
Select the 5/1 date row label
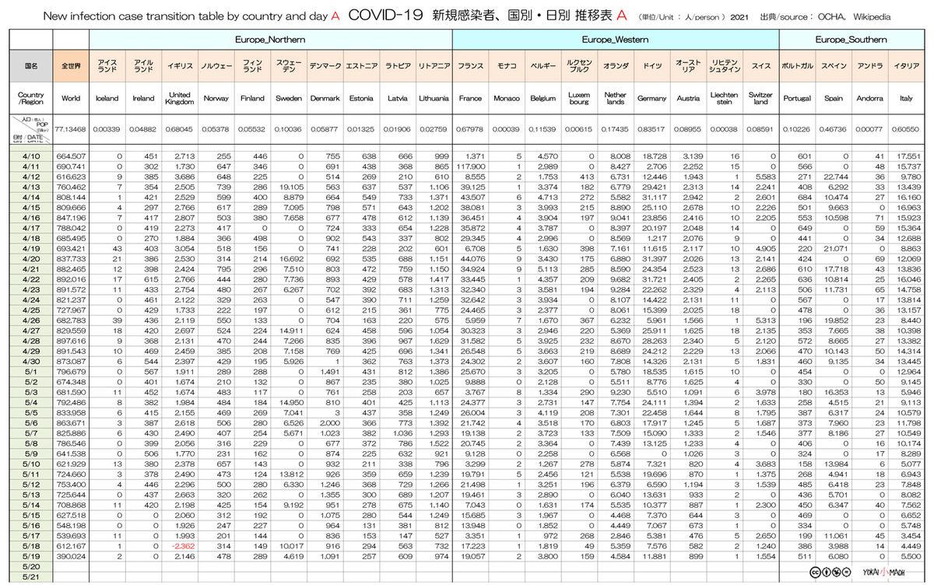[30, 370]
